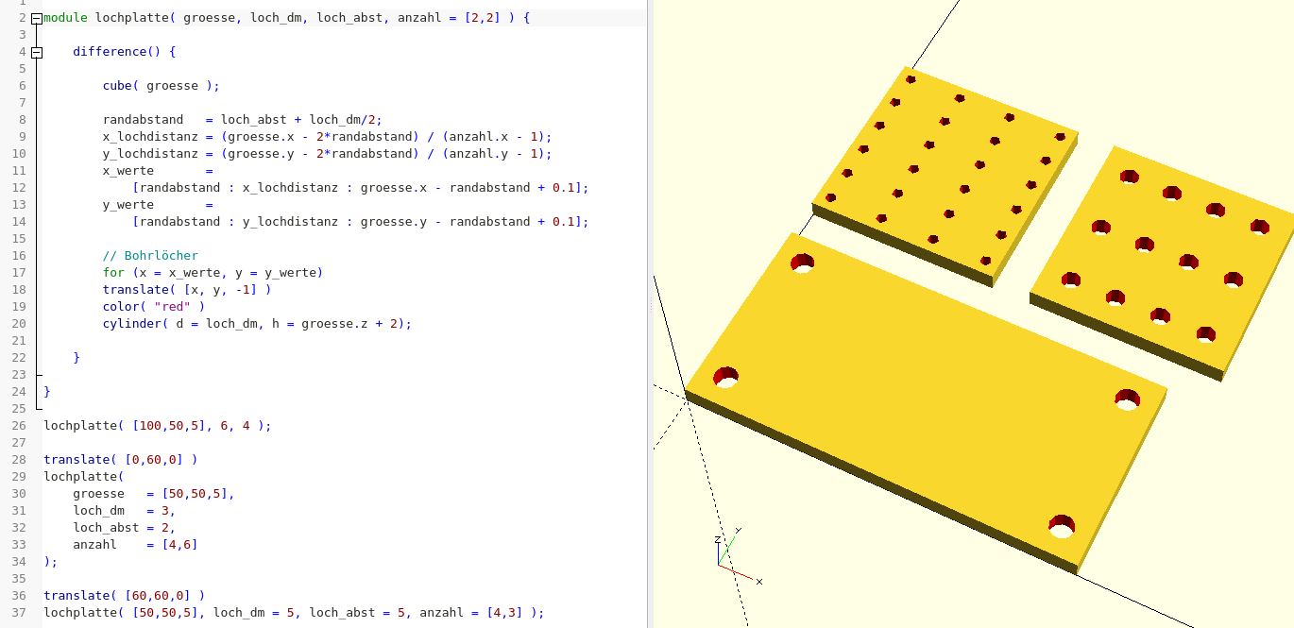
Task: Click the splitter between editor and viewport
Action: pyautogui.click(x=650, y=314)
